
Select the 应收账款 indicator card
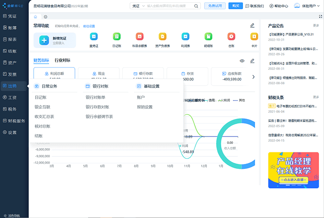(231, 76)
